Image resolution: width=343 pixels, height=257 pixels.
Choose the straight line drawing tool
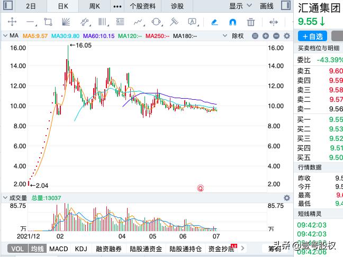click(x=31, y=22)
